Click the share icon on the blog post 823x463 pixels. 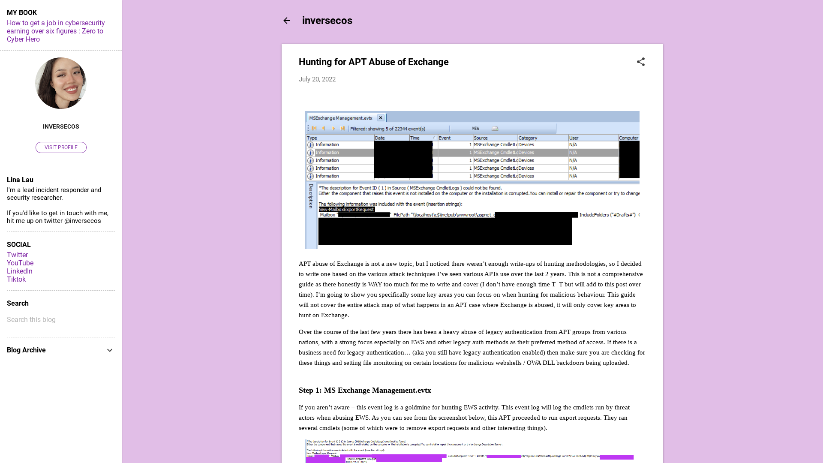(x=641, y=62)
